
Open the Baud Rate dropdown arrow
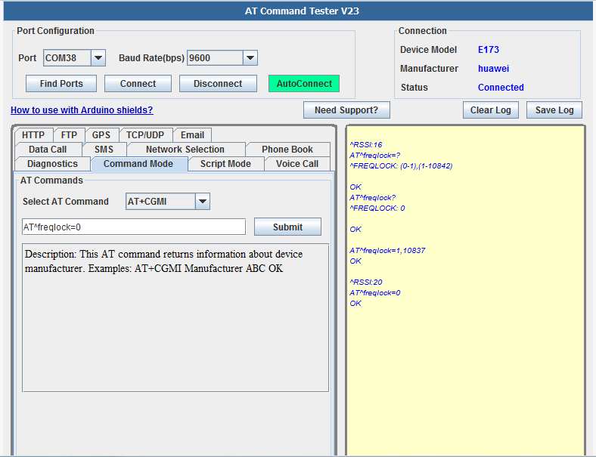250,58
